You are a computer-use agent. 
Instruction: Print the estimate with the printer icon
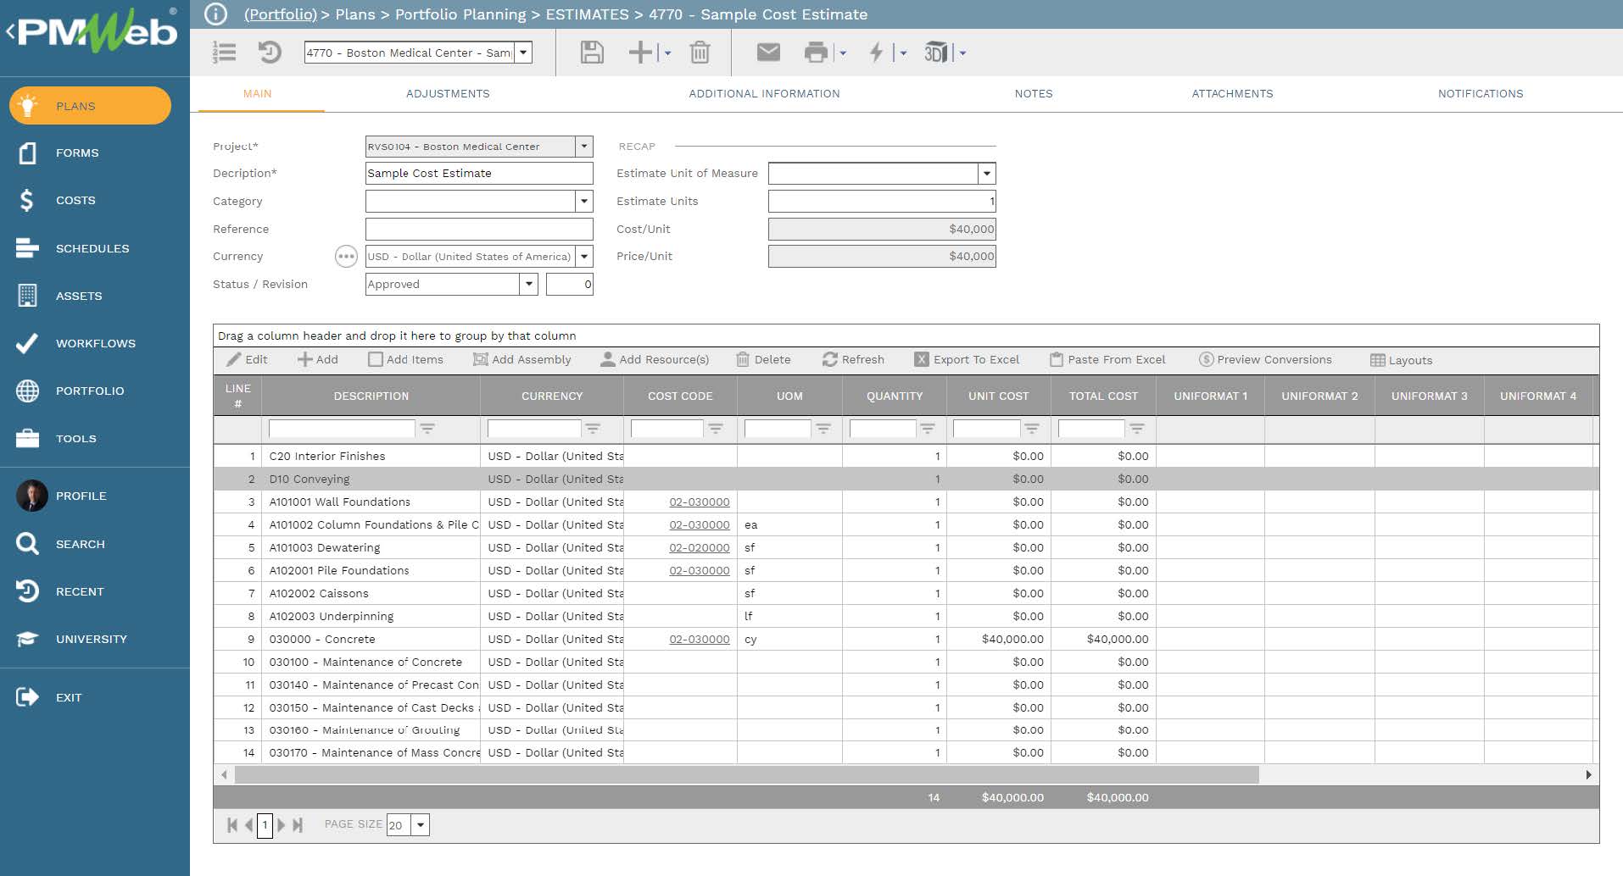816,53
